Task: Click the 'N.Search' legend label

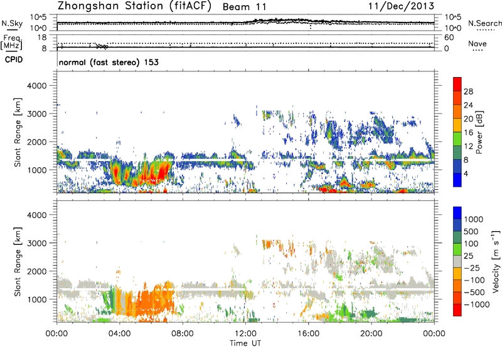Action: pyautogui.click(x=484, y=23)
